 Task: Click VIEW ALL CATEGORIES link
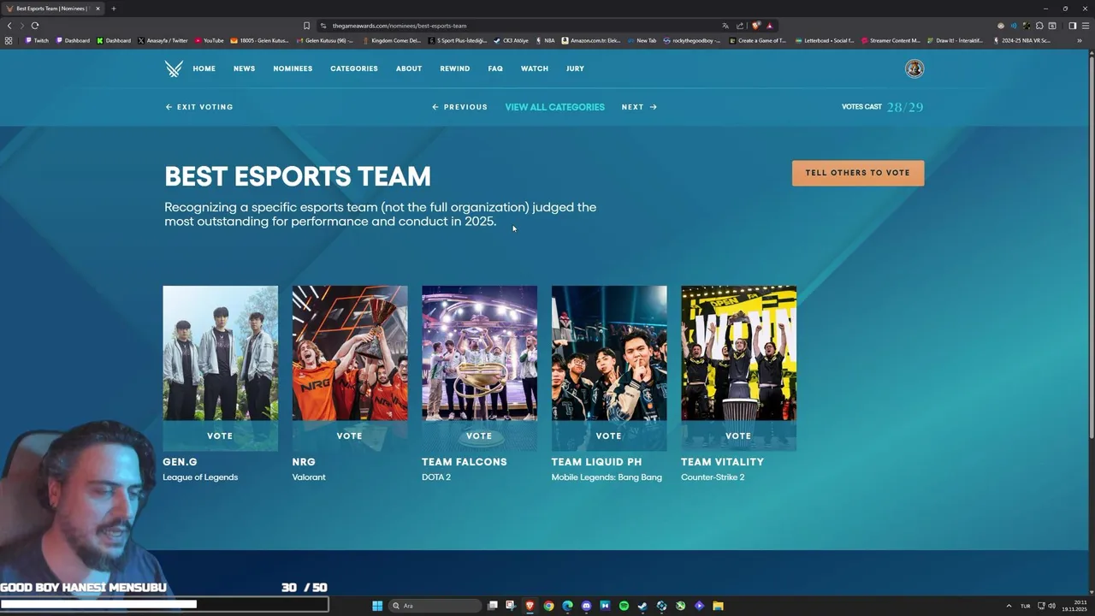pyautogui.click(x=554, y=107)
